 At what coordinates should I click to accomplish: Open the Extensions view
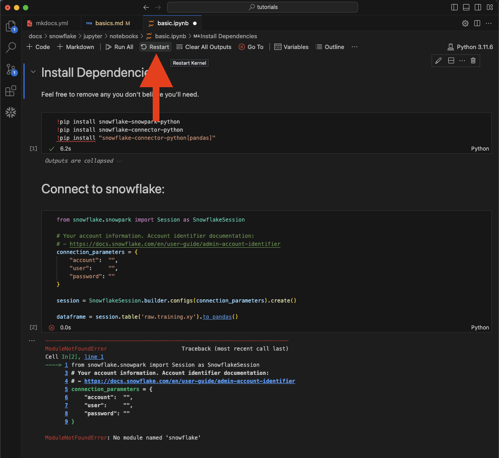click(x=11, y=91)
